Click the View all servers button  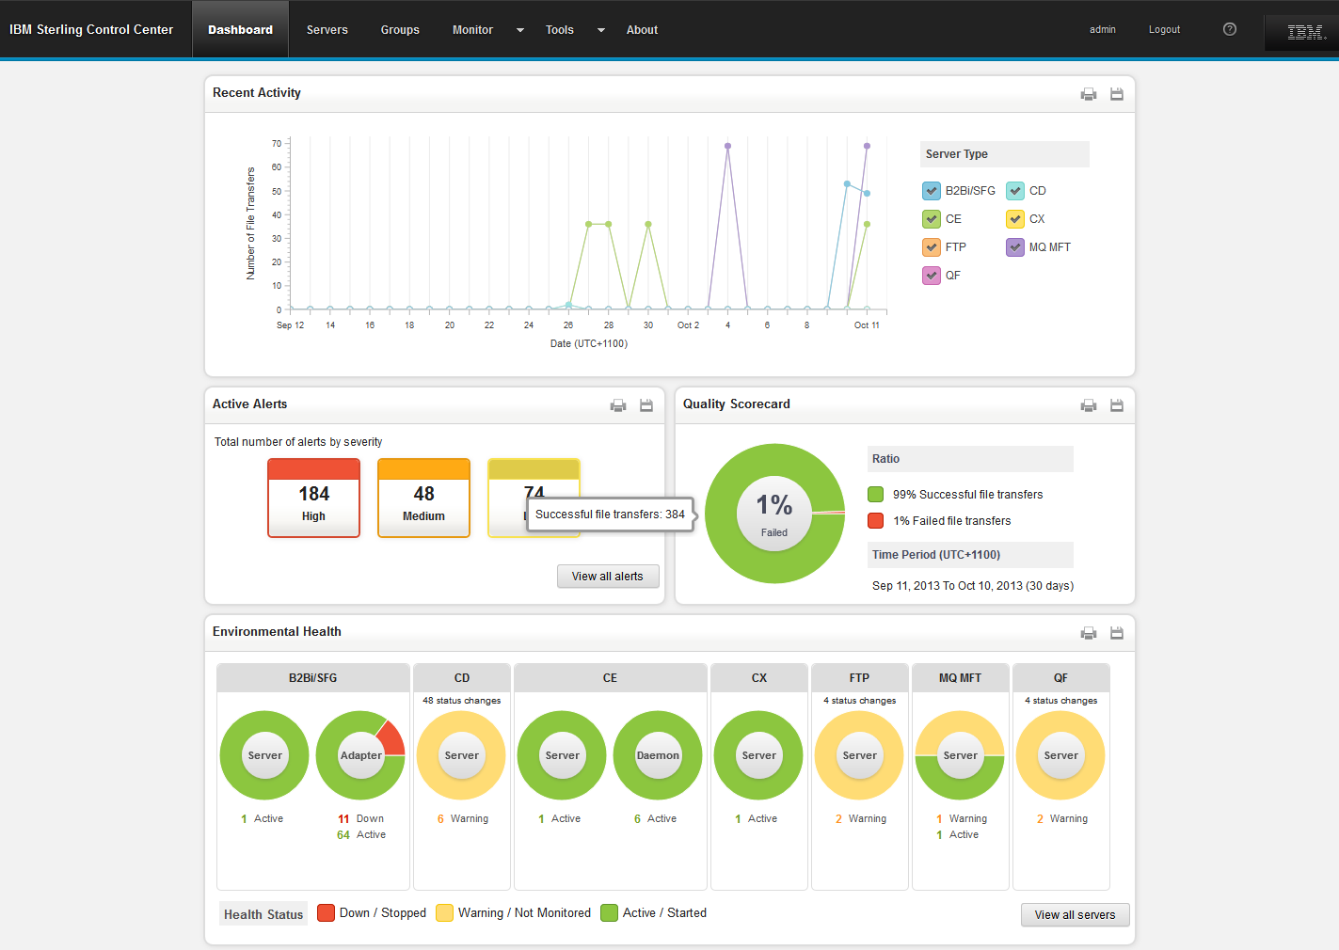1076,915
